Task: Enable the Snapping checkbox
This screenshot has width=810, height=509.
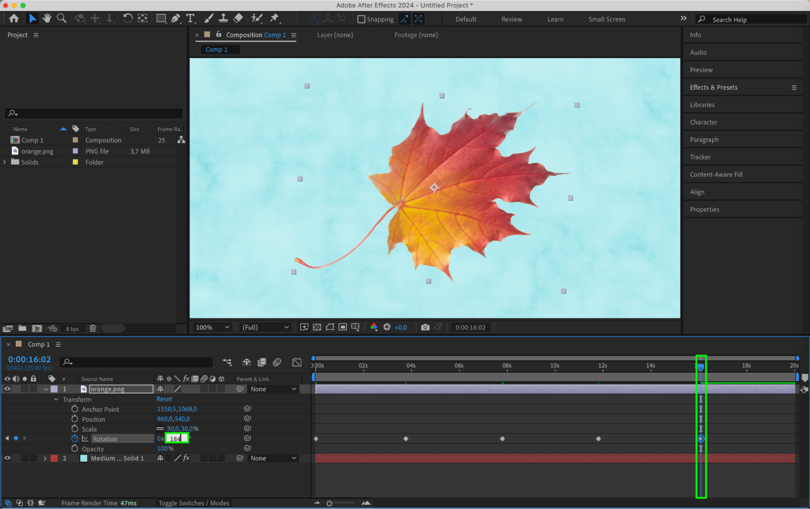Action: click(361, 19)
